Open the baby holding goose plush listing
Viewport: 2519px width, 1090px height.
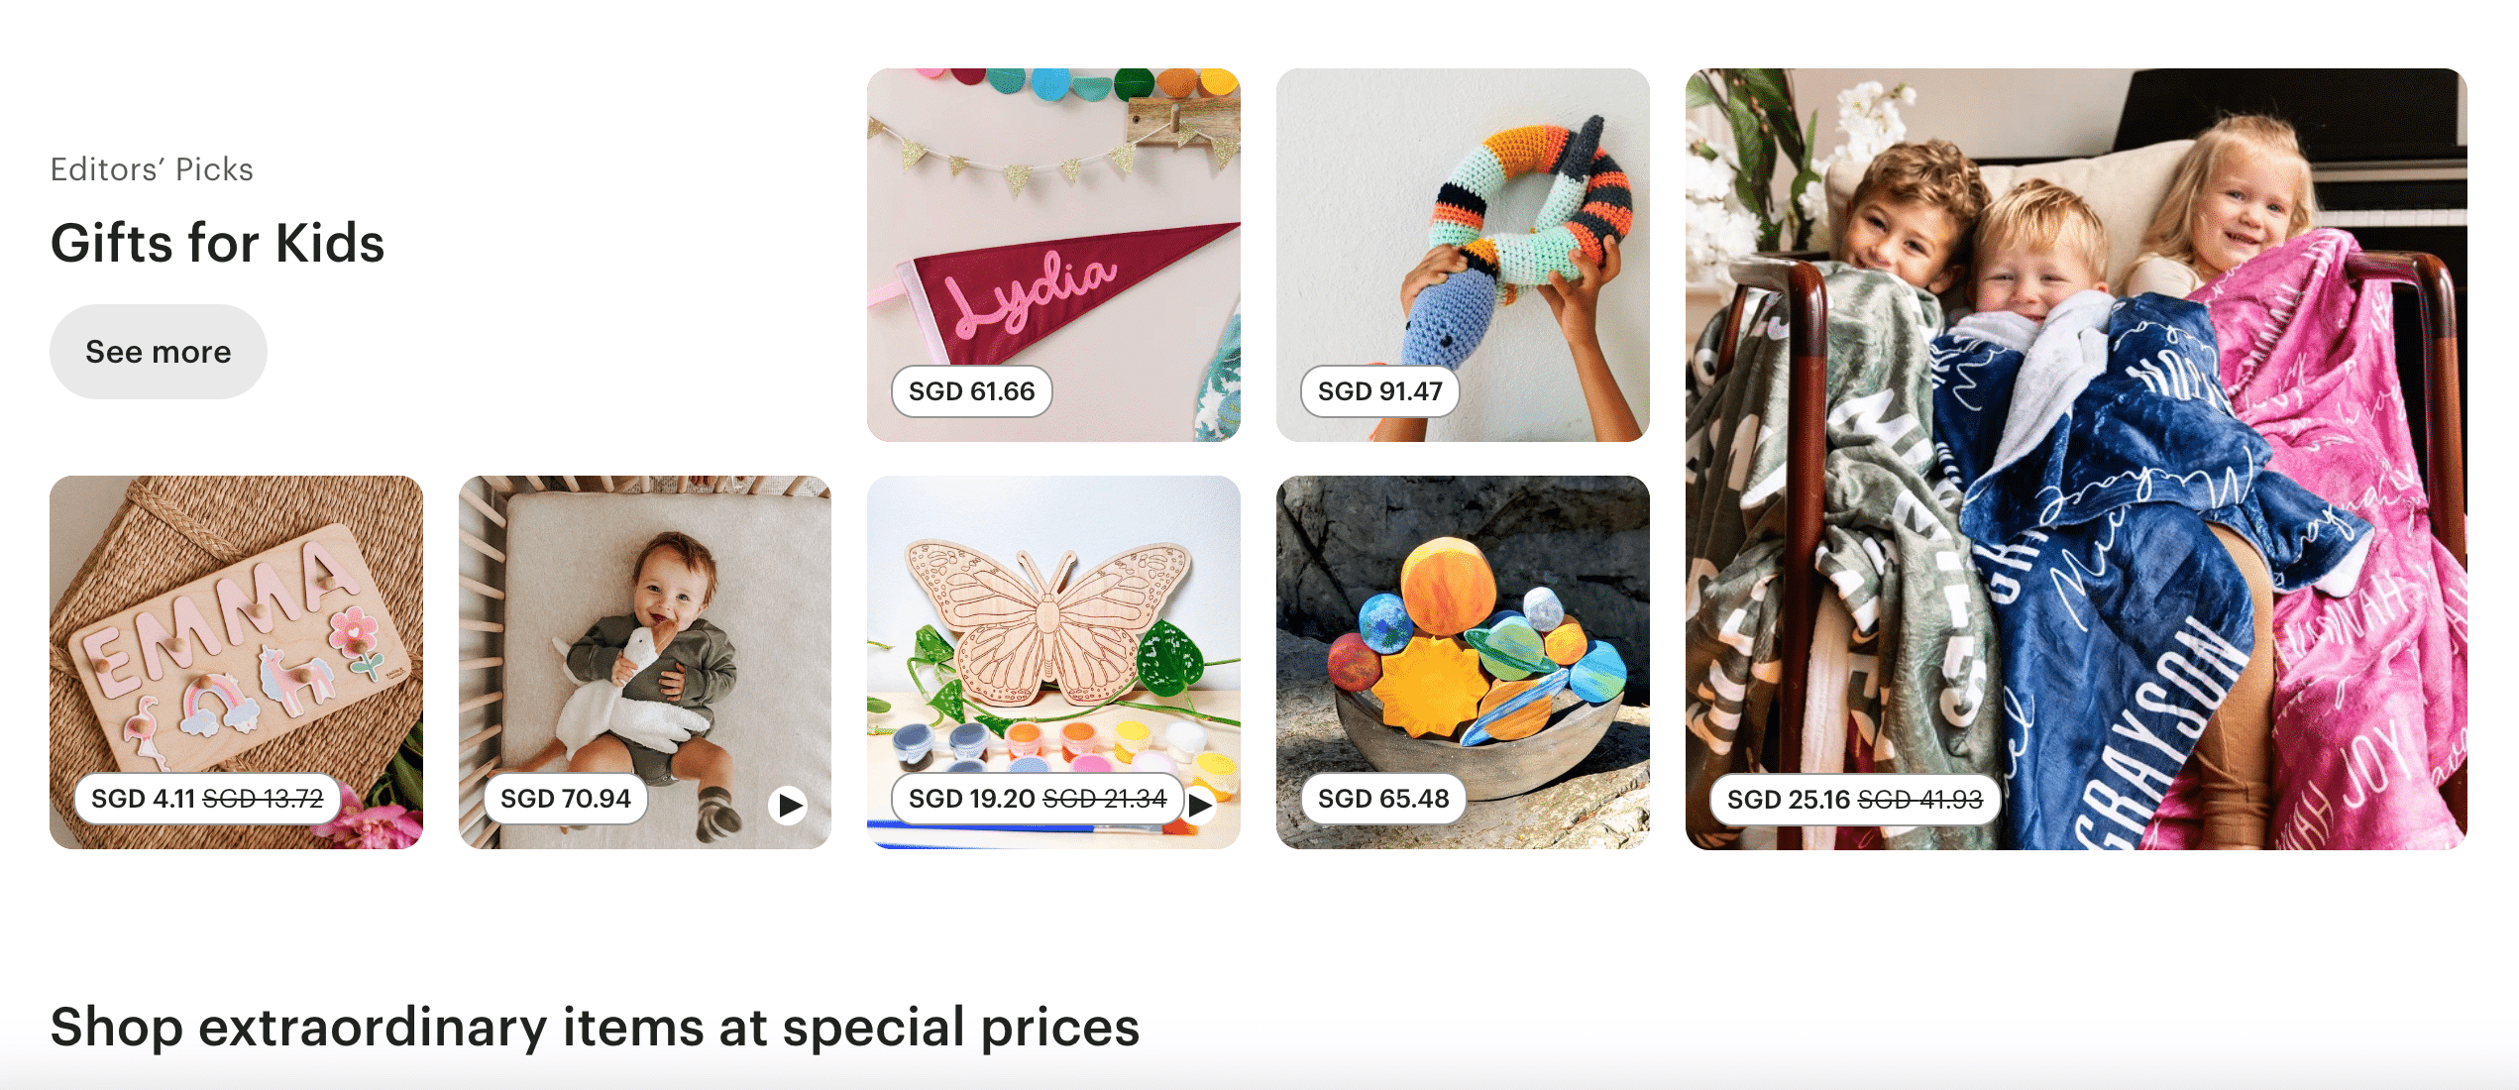pos(645,662)
